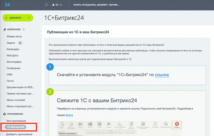Click the Органайзер icon in 1C thumbnail

tap(155, 125)
